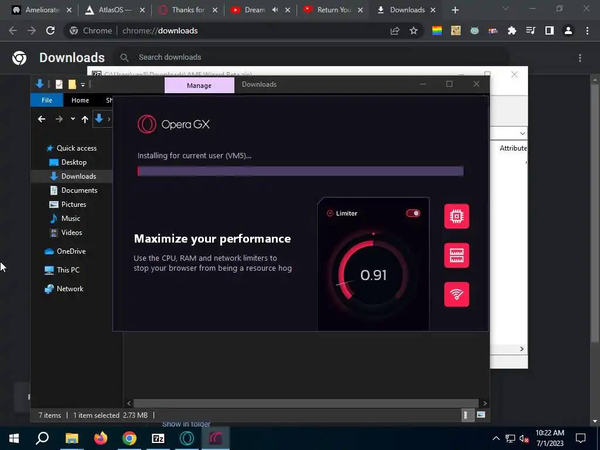Open Chrome downloads page more actions menu

[580, 58]
